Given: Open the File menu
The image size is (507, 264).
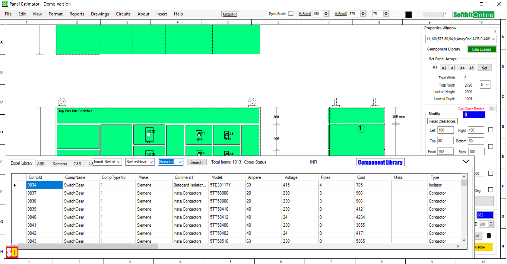Looking at the screenshot, I should tap(8, 14).
